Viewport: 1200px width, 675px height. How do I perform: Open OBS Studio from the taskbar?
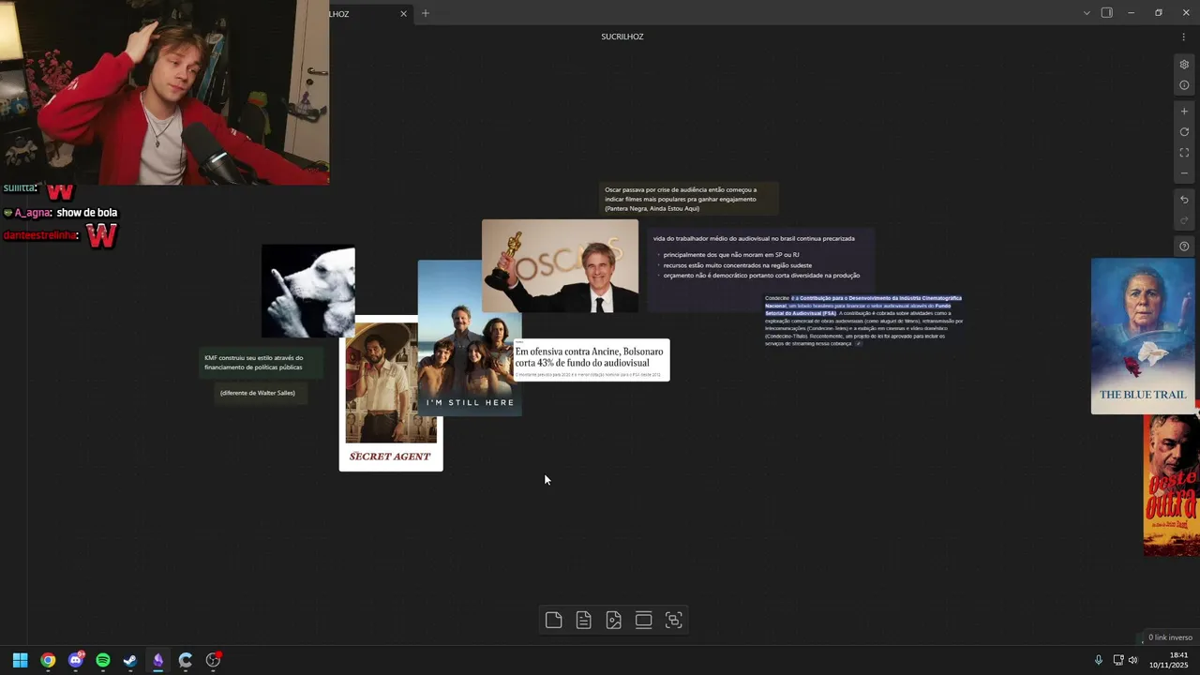click(x=213, y=660)
